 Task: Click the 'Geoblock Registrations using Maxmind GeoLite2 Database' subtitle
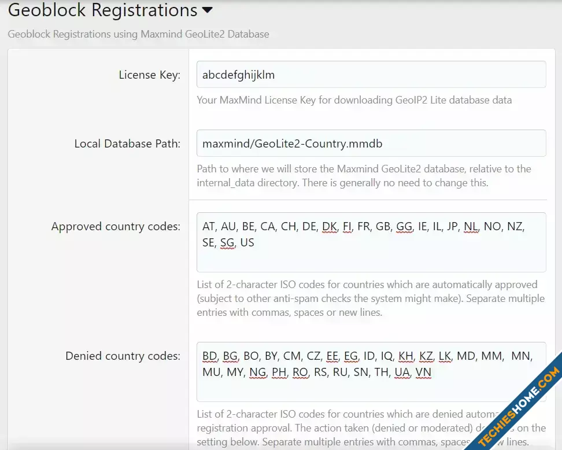click(x=138, y=34)
